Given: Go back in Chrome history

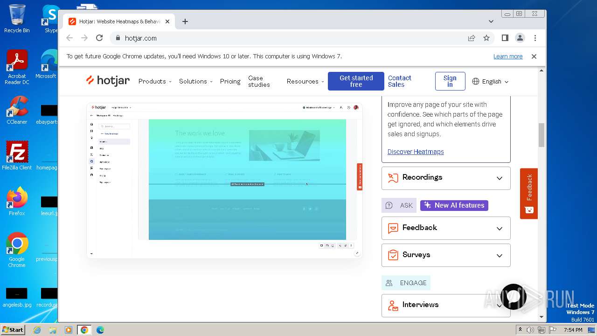Looking at the screenshot, I should tap(69, 38).
